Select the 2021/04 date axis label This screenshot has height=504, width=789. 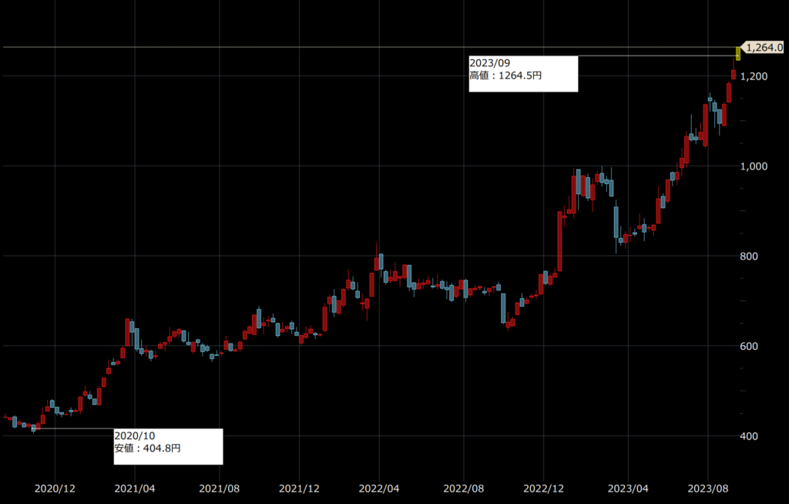pyautogui.click(x=135, y=489)
